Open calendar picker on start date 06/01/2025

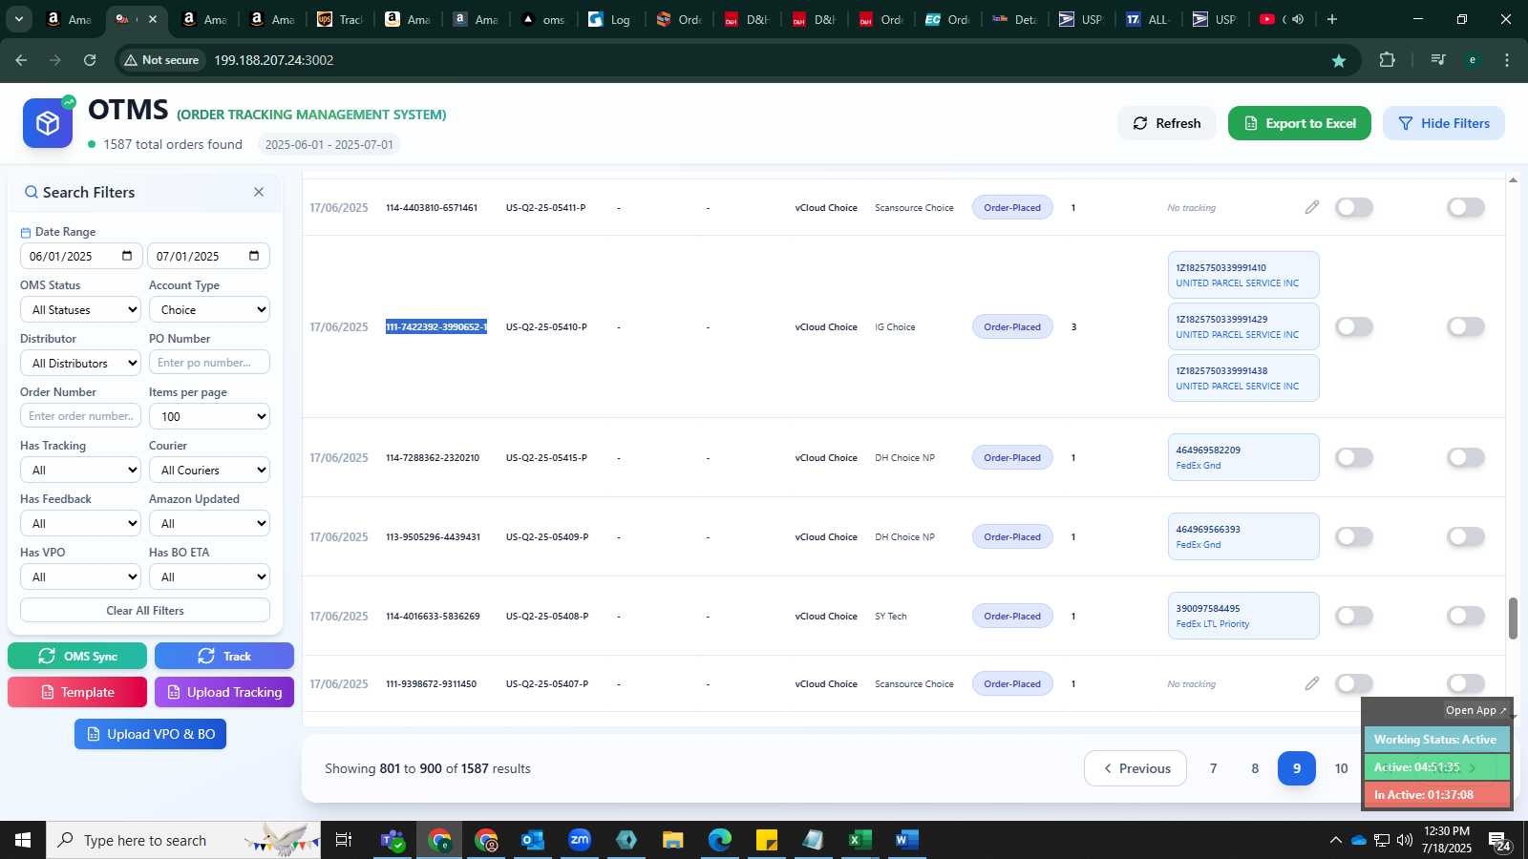pyautogui.click(x=127, y=256)
